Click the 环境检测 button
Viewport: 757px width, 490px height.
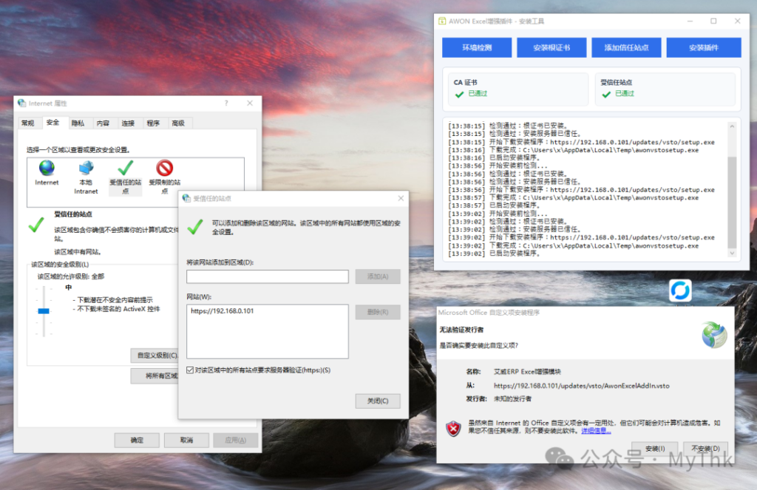[477, 47]
